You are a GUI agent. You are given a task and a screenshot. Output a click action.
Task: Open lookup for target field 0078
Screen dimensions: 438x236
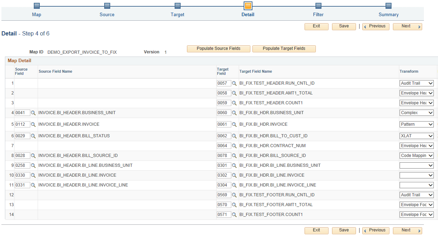click(x=234, y=156)
